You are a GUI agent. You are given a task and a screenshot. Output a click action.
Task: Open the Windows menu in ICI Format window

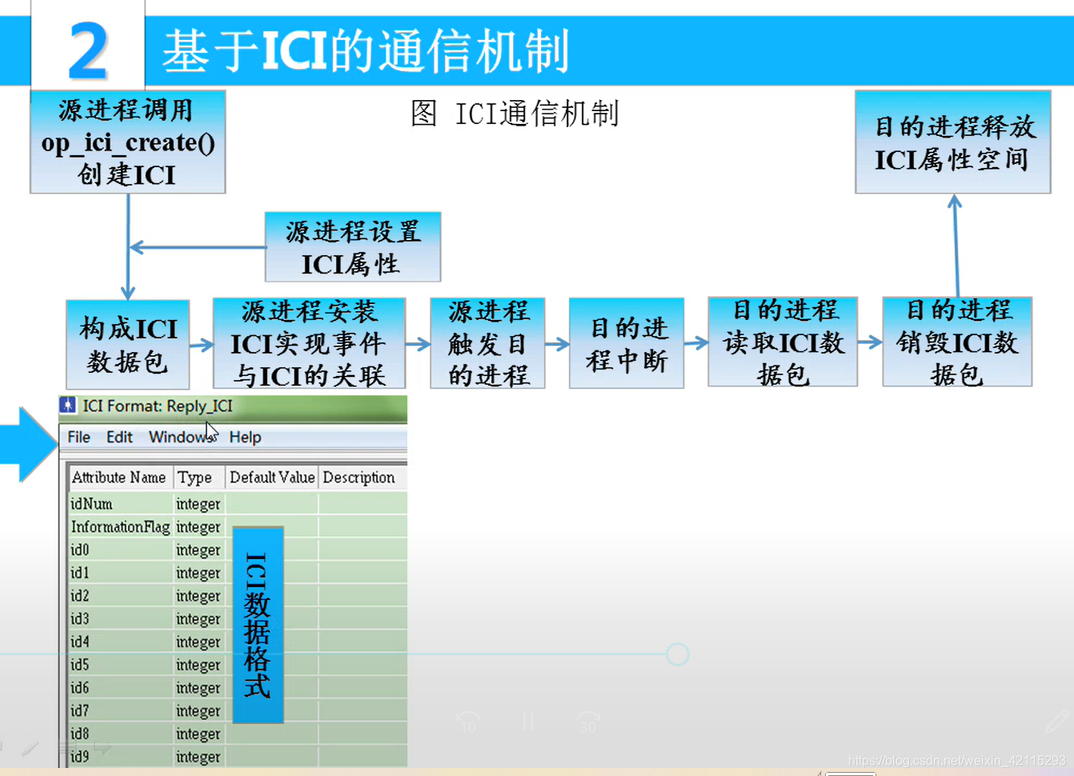tap(182, 437)
